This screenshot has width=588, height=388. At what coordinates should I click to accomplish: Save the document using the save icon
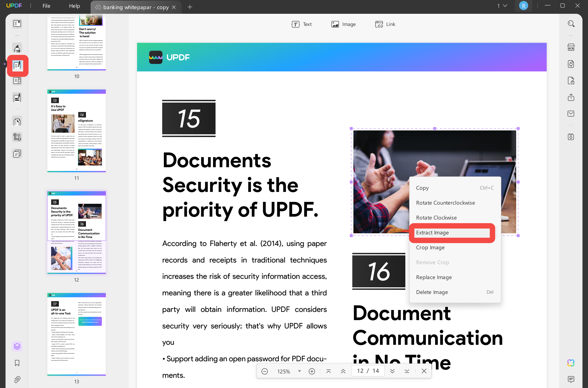(571, 137)
